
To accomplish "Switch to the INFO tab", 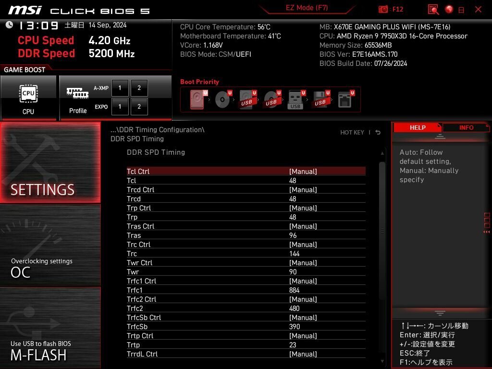I will coord(466,128).
